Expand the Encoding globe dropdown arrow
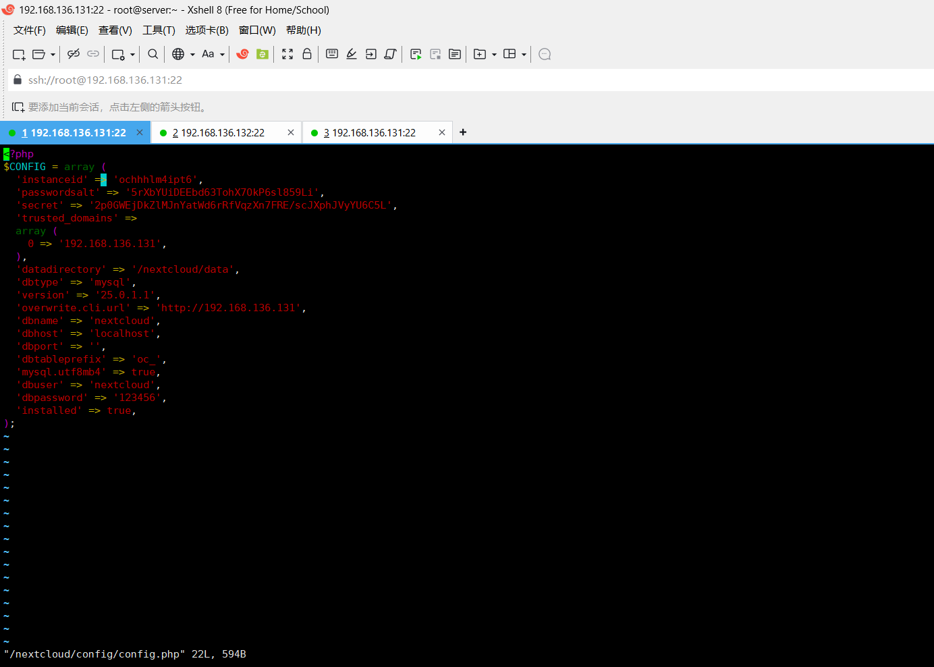The image size is (934, 667). (192, 55)
